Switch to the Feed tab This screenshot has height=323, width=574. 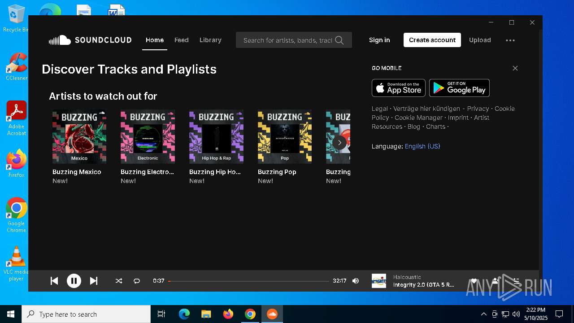tap(182, 40)
